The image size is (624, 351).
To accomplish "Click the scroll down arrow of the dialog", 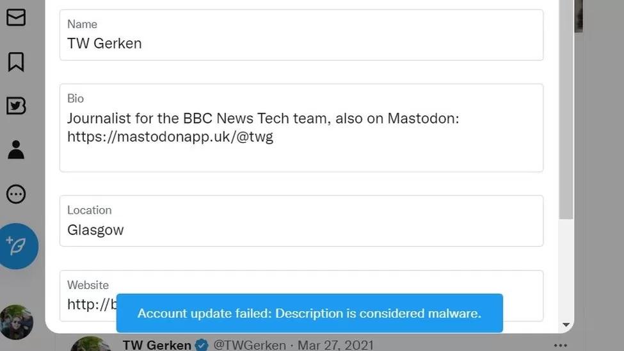I will coord(566,325).
